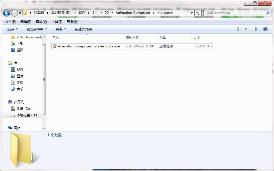Open the 视频 library
The width and height of the screenshot is (274, 171).
pyautogui.click(x=17, y=69)
